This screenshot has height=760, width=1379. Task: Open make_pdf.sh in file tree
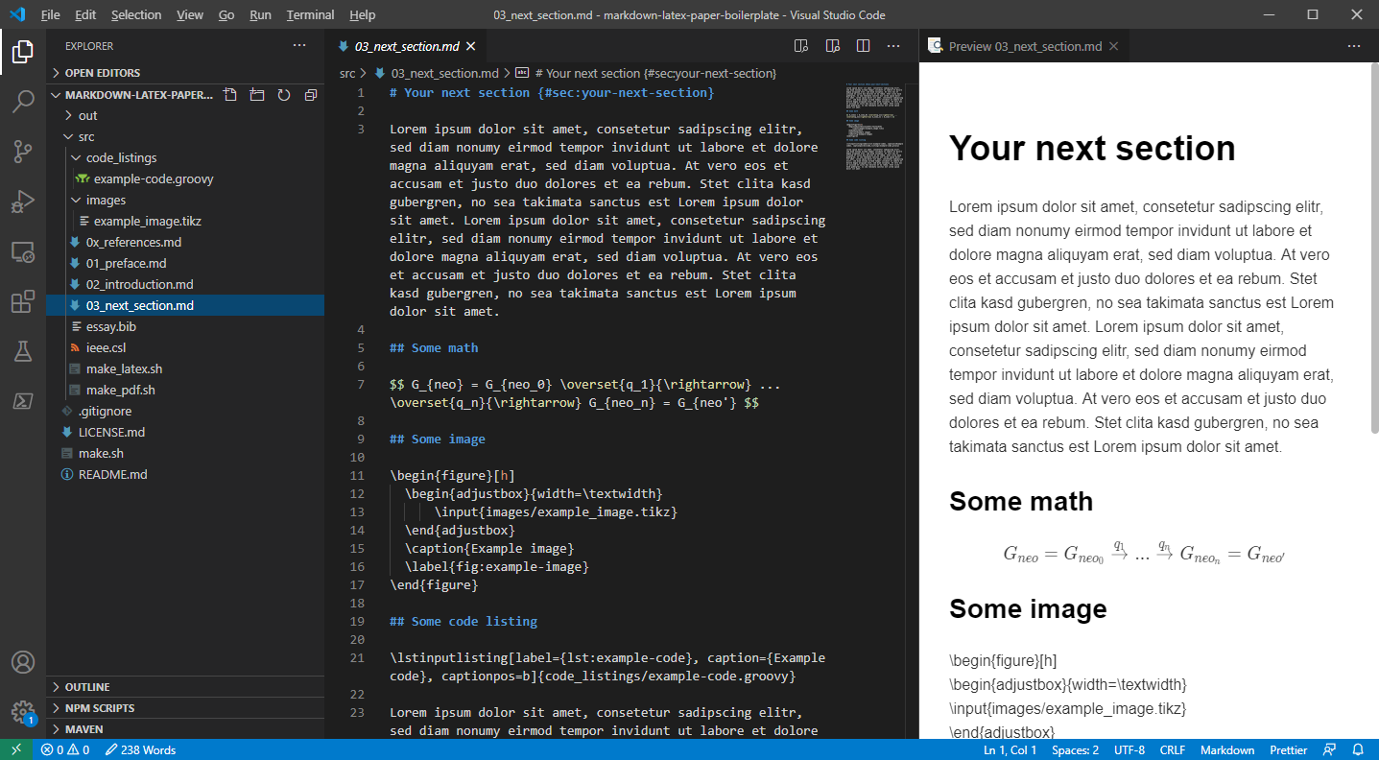click(x=185, y=390)
